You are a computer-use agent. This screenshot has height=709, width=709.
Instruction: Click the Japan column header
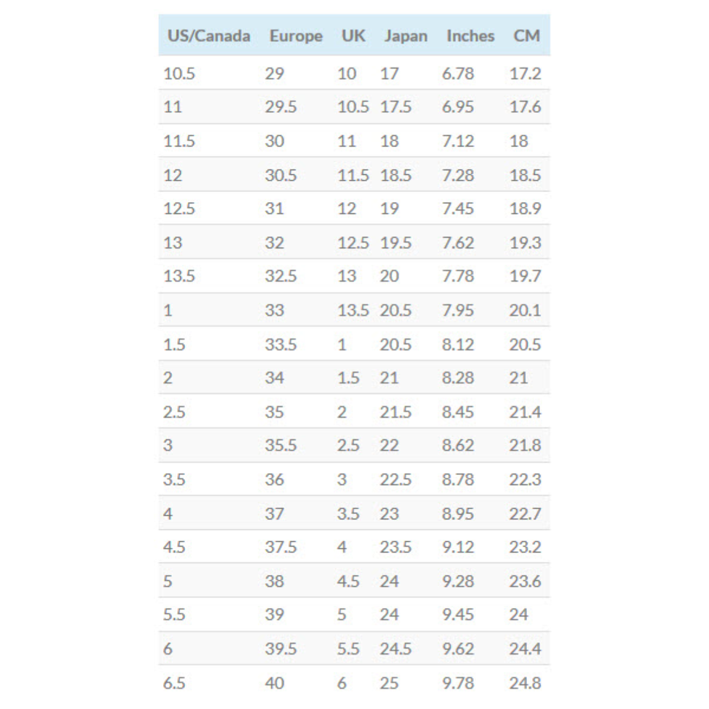(405, 36)
